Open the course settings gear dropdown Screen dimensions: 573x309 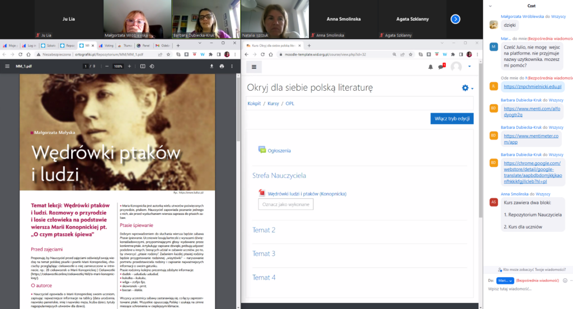[467, 88]
